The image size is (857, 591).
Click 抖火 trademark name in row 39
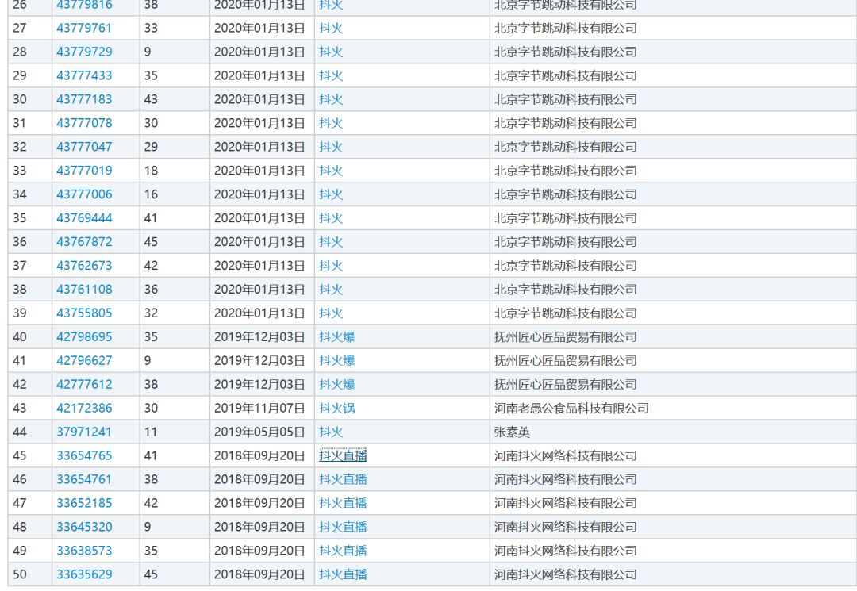pyautogui.click(x=331, y=313)
